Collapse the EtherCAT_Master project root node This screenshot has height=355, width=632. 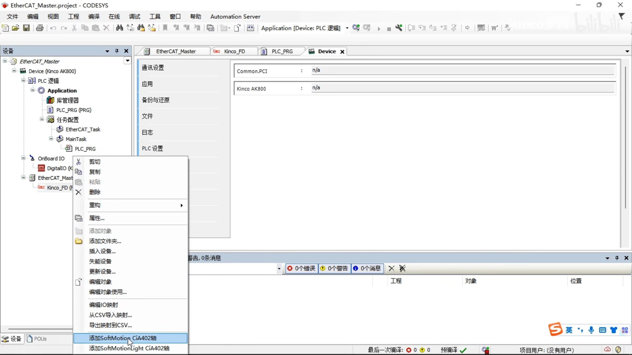click(5, 61)
